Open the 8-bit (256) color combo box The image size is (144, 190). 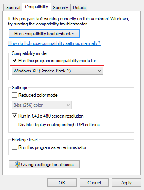(42, 105)
